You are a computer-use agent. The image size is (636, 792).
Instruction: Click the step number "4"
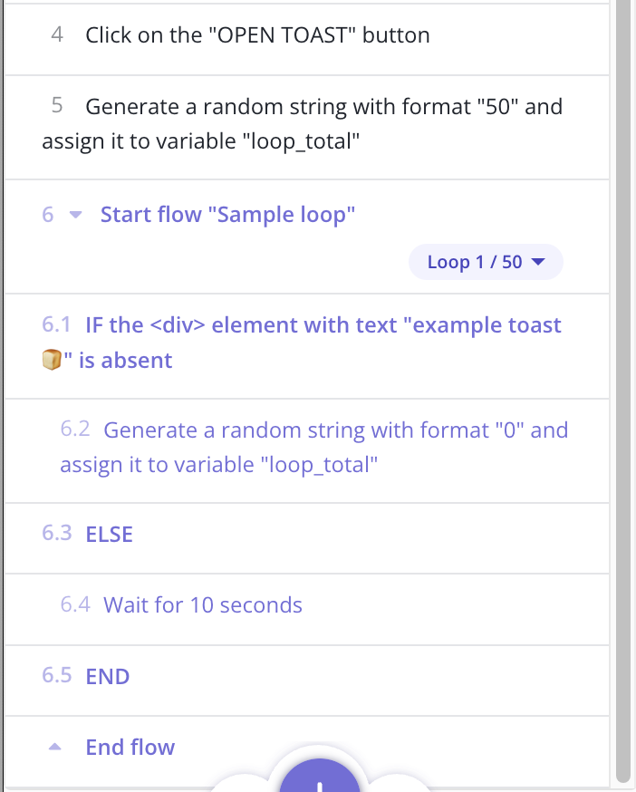(56, 35)
